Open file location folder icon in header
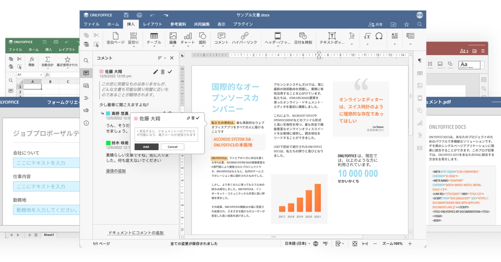 point(393,24)
